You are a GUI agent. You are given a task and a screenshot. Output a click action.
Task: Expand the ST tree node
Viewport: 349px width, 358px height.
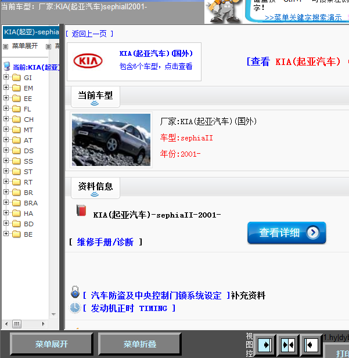pyautogui.click(x=6, y=171)
